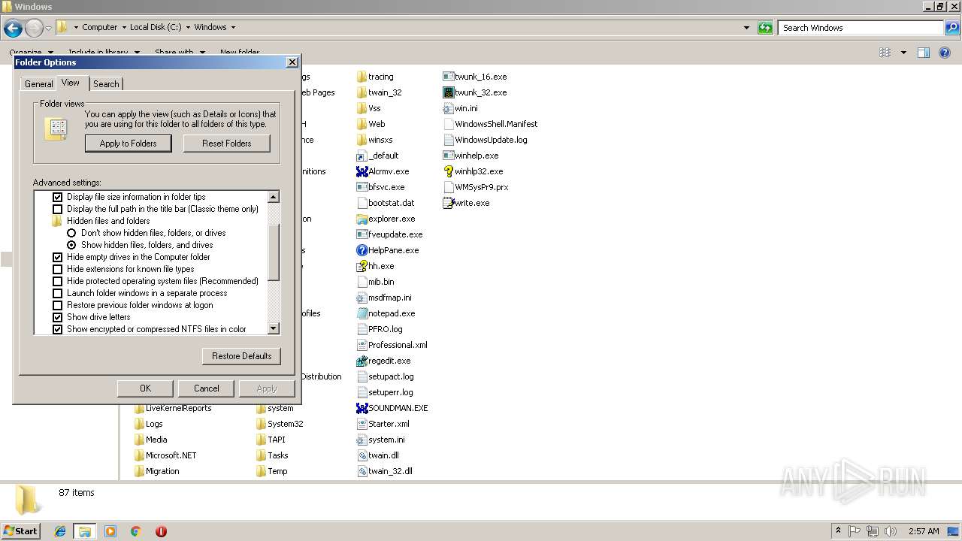The width and height of the screenshot is (962, 541).
Task: Open regedit.exe file icon
Action: (x=362, y=361)
